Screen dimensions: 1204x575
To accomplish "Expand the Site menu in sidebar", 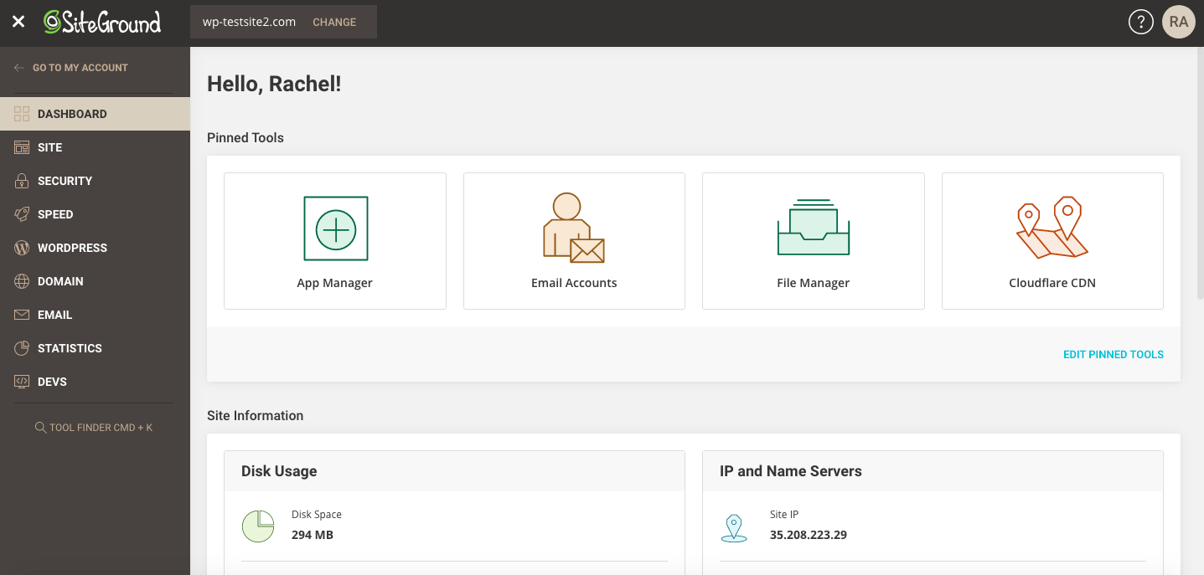I will point(50,147).
